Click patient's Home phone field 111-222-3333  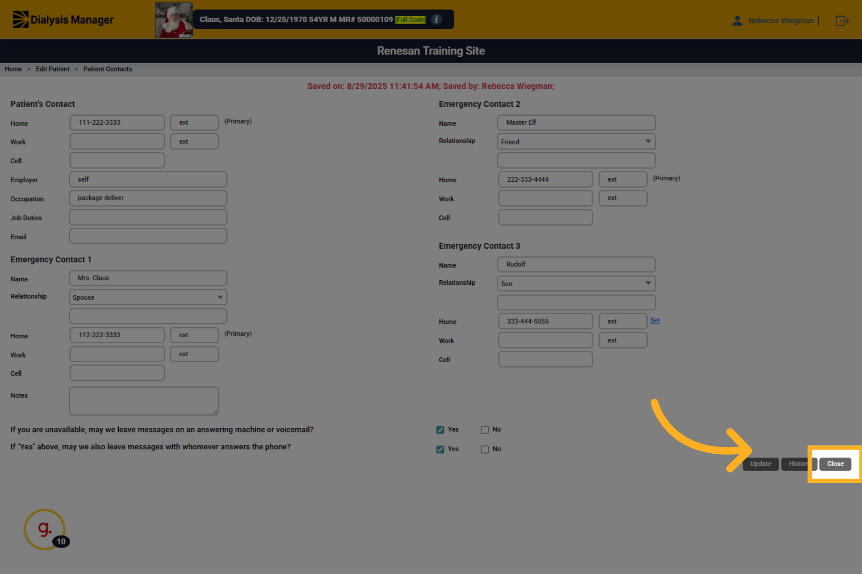pyautogui.click(x=117, y=122)
